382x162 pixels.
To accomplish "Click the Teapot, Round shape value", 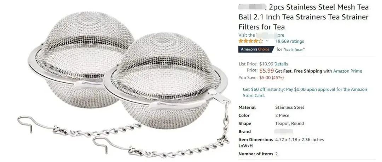I will coord(289,124).
